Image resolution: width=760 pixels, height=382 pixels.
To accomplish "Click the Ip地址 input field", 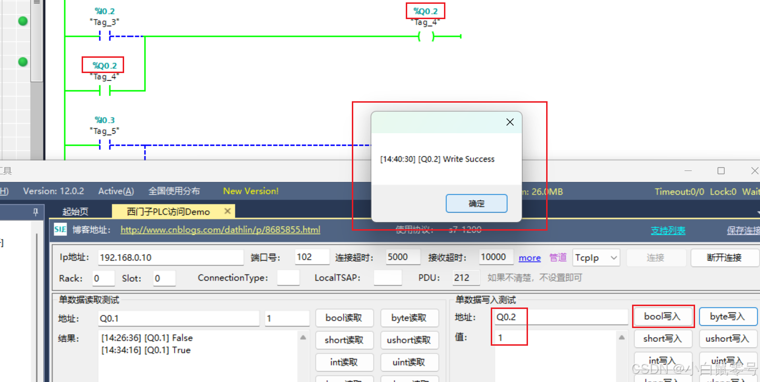I will pos(170,257).
